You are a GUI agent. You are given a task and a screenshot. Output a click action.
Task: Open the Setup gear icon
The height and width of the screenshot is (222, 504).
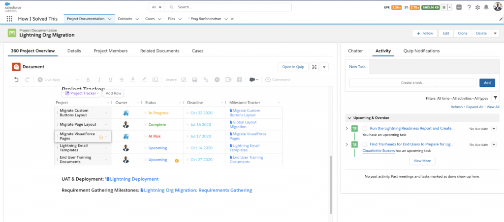(477, 7)
